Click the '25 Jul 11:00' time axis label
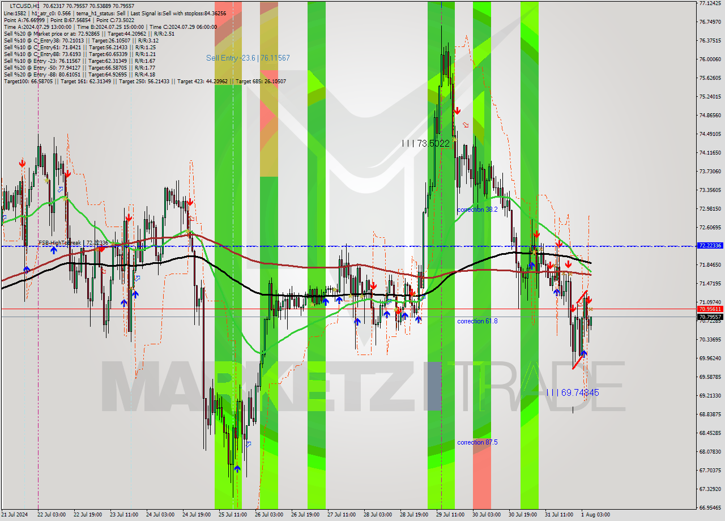Screen dimensions: 725x521 point(233,515)
